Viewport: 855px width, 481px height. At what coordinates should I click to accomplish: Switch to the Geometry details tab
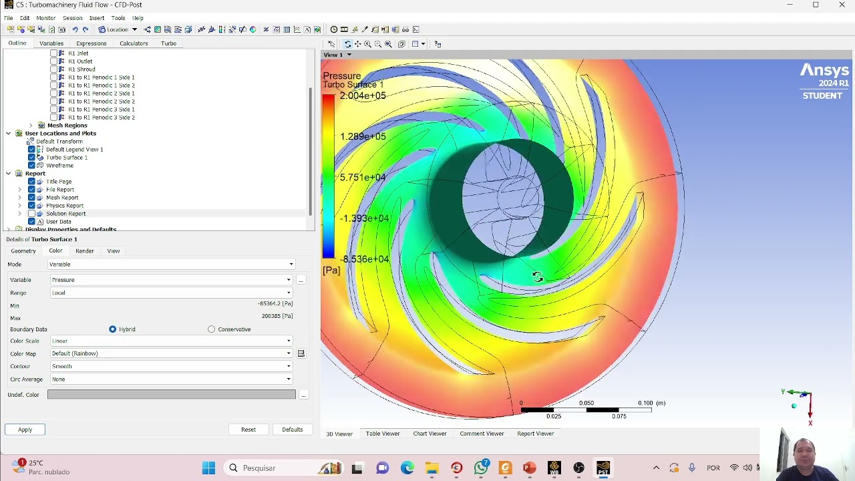[x=23, y=251]
